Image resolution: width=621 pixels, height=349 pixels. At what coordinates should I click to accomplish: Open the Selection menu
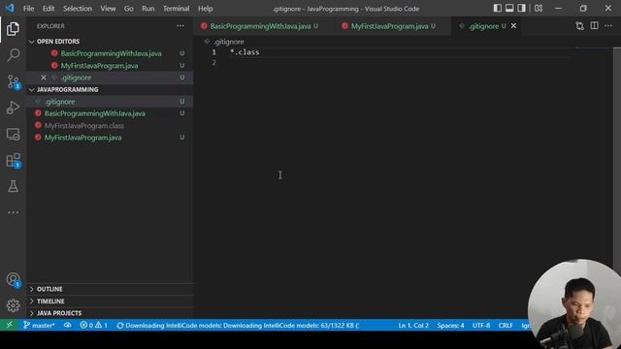pyautogui.click(x=78, y=9)
